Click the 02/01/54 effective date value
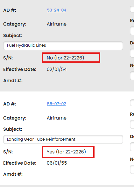 click(57, 69)
